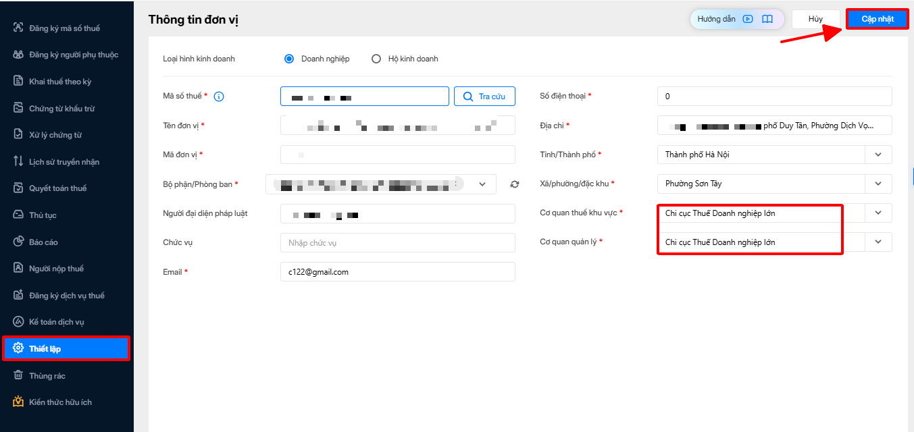Viewport: 914px width, 432px height.
Task: Expand the Tỉnh/Thành phố dropdown
Action: point(878,155)
